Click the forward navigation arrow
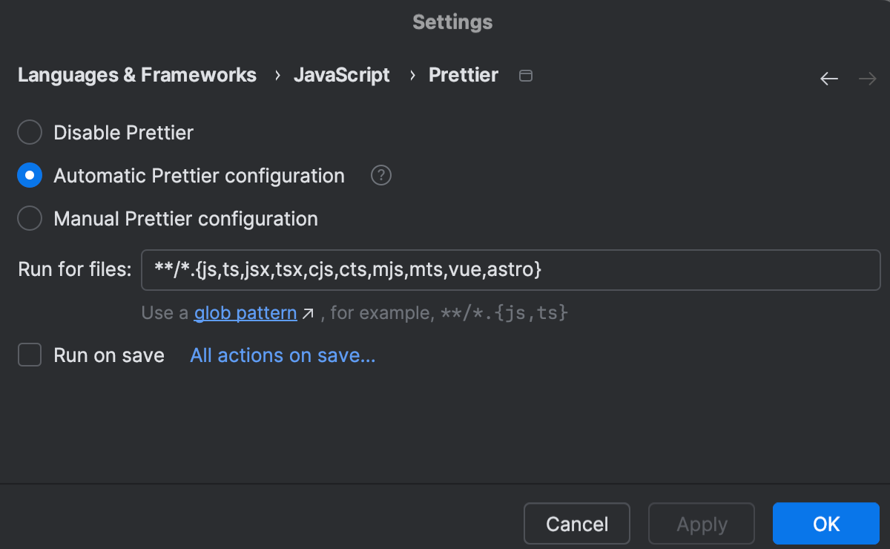890x549 pixels. (x=868, y=78)
